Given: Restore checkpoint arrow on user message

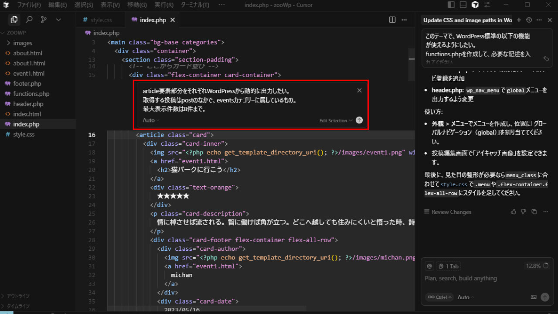Looking at the screenshot, I should tap(546, 58).
